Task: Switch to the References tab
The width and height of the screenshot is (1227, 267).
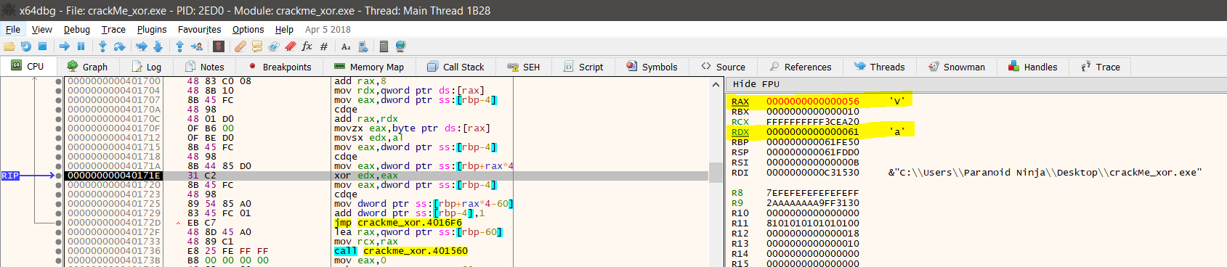Action: click(x=801, y=67)
